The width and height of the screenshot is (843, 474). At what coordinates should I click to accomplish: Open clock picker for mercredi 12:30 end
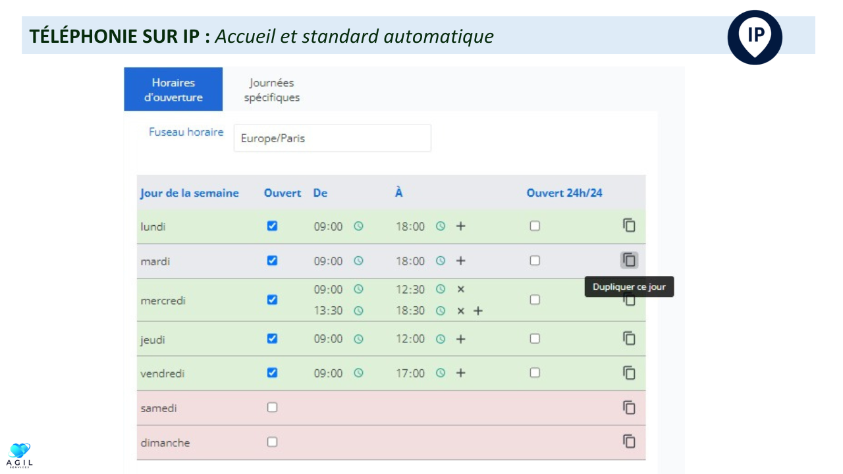coord(441,289)
